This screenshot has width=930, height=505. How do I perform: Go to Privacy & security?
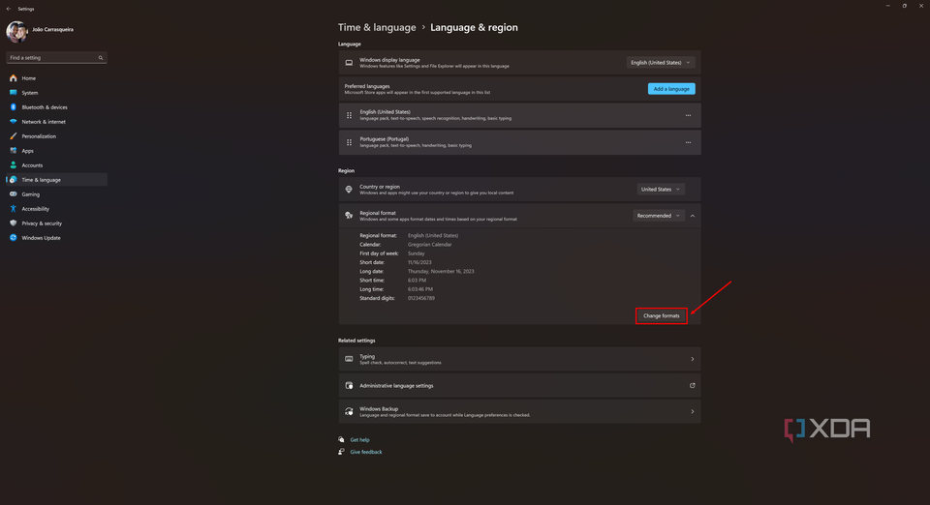(x=56, y=223)
